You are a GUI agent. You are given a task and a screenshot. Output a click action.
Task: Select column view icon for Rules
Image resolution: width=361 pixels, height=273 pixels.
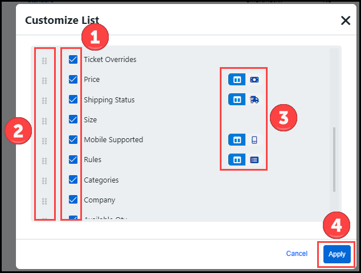pyautogui.click(x=237, y=160)
